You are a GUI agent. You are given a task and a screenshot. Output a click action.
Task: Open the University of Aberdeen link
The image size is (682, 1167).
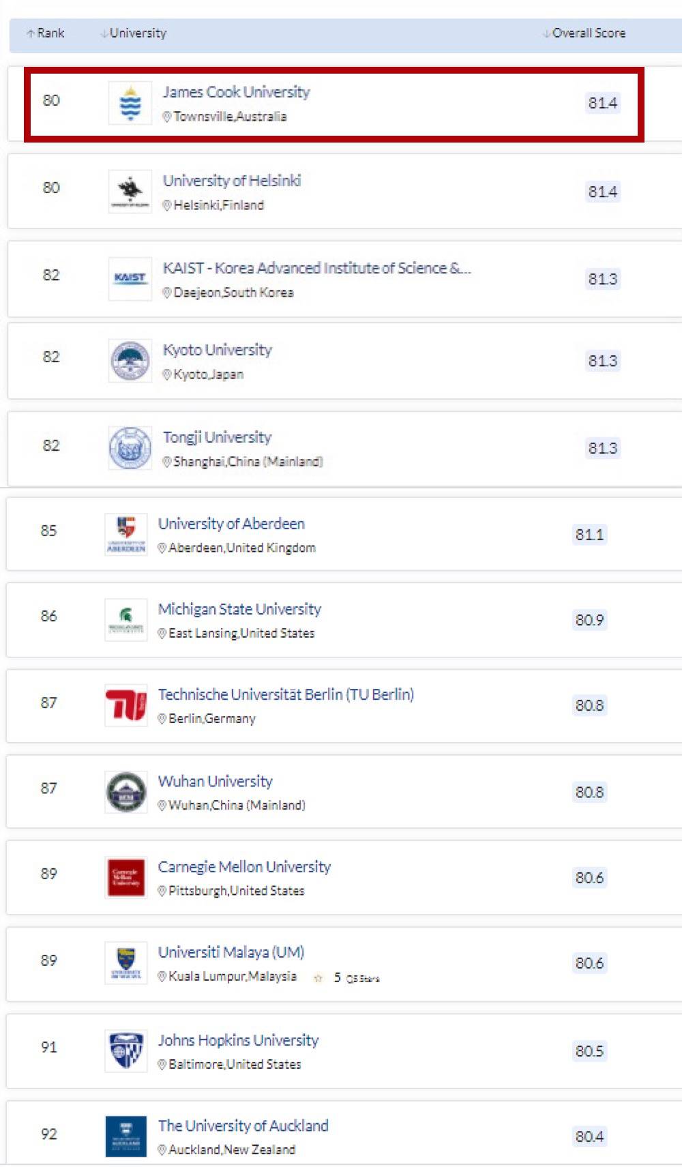point(231,524)
